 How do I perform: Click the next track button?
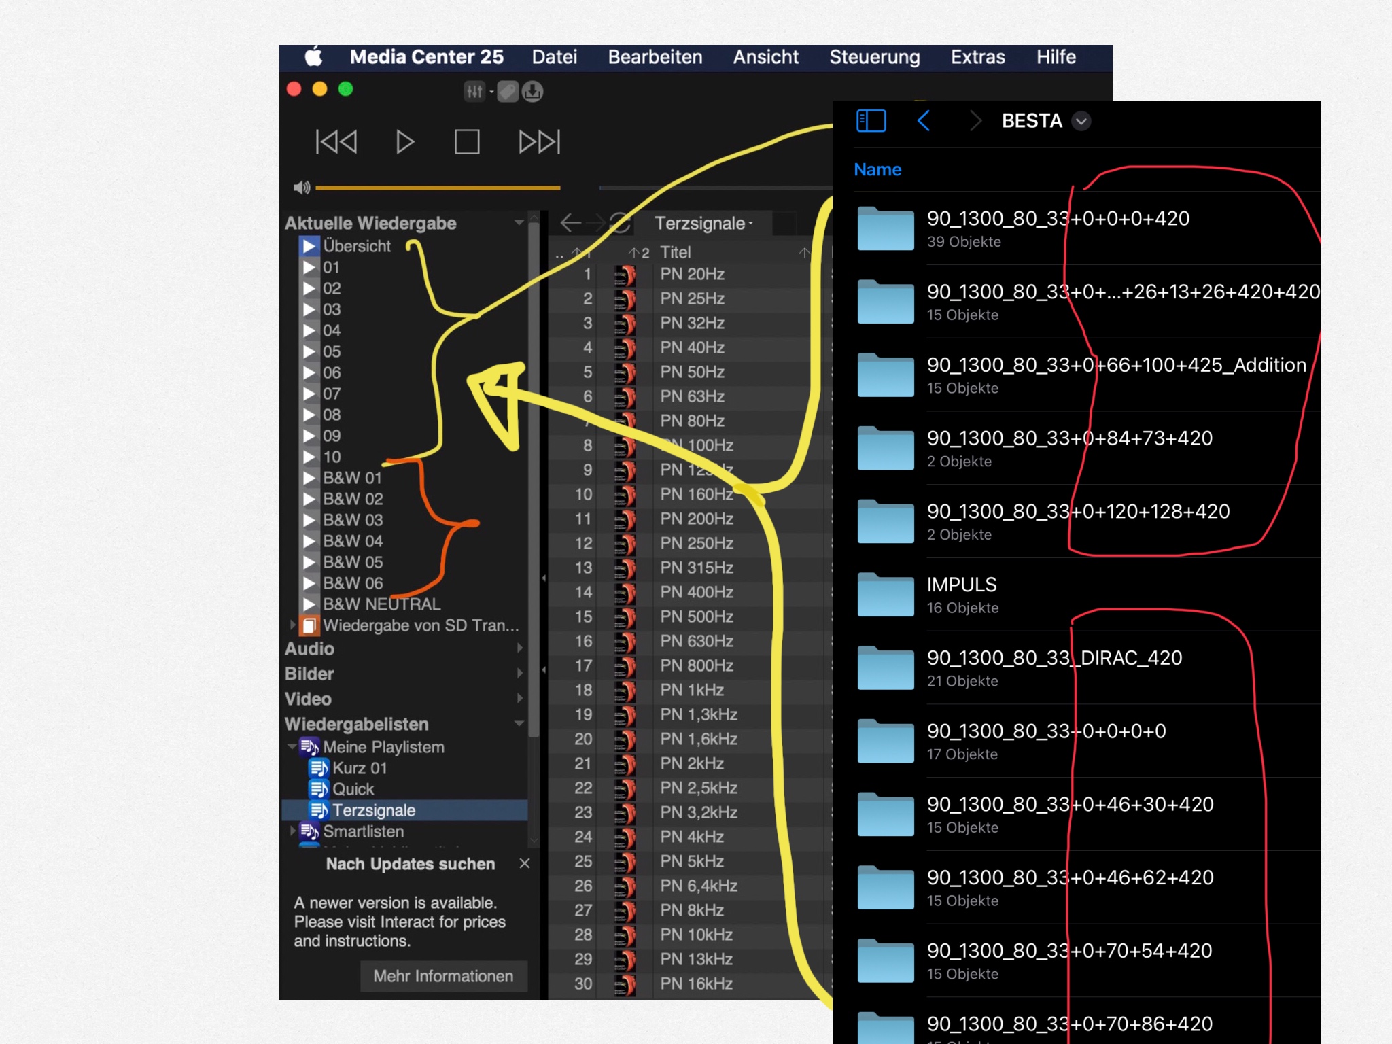pos(540,142)
